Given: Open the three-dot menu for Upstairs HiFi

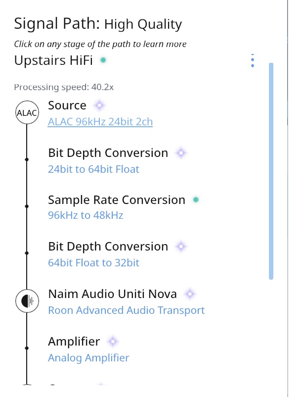Looking at the screenshot, I should click(253, 61).
